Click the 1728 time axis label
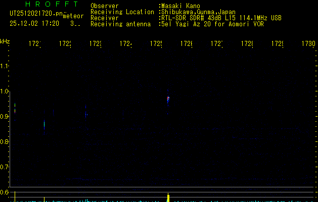Screen dimensions: 318x202 247,43
